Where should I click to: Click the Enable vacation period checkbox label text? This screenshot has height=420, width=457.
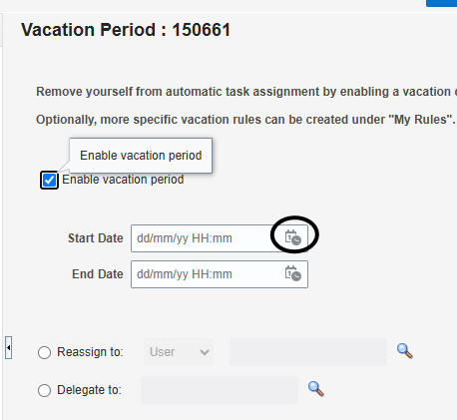[x=123, y=180]
